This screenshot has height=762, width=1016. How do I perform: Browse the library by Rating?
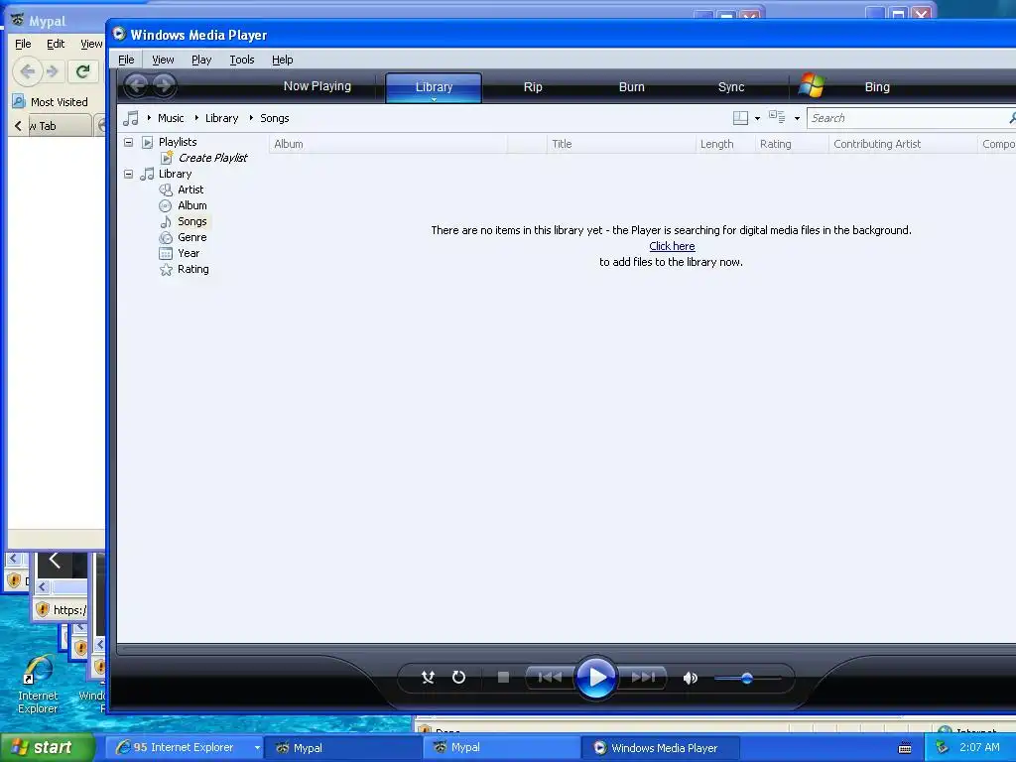point(193,269)
